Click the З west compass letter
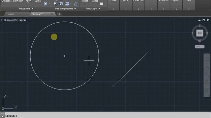211x118 pixels. [x=192, y=33]
